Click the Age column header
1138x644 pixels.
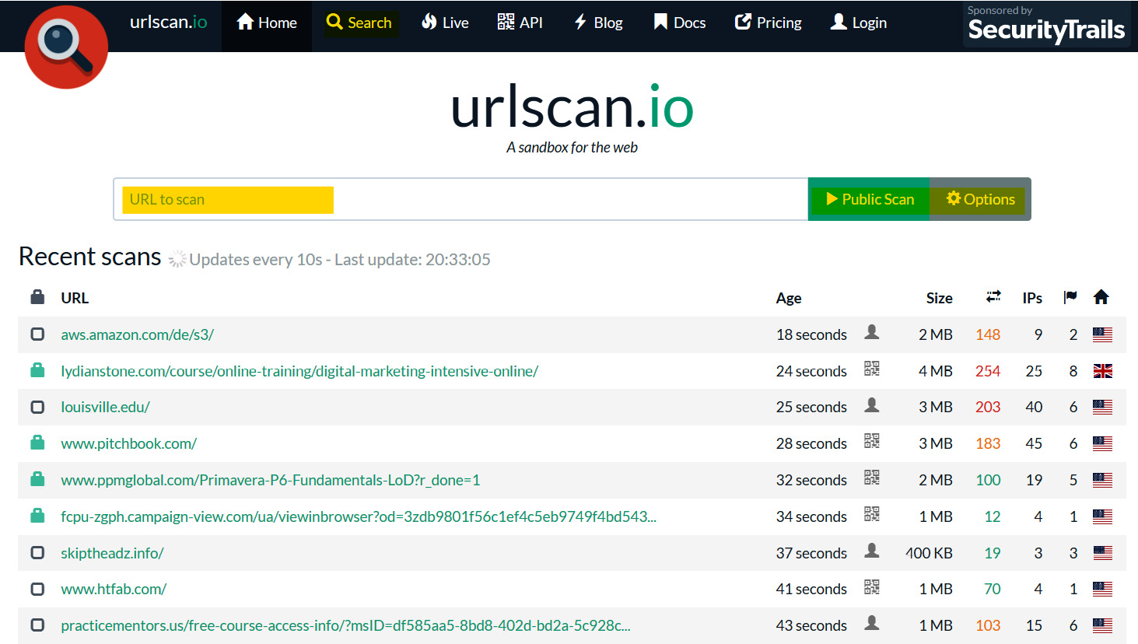click(789, 298)
